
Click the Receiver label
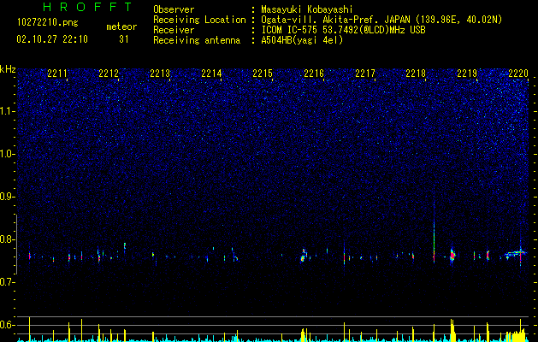point(174,30)
